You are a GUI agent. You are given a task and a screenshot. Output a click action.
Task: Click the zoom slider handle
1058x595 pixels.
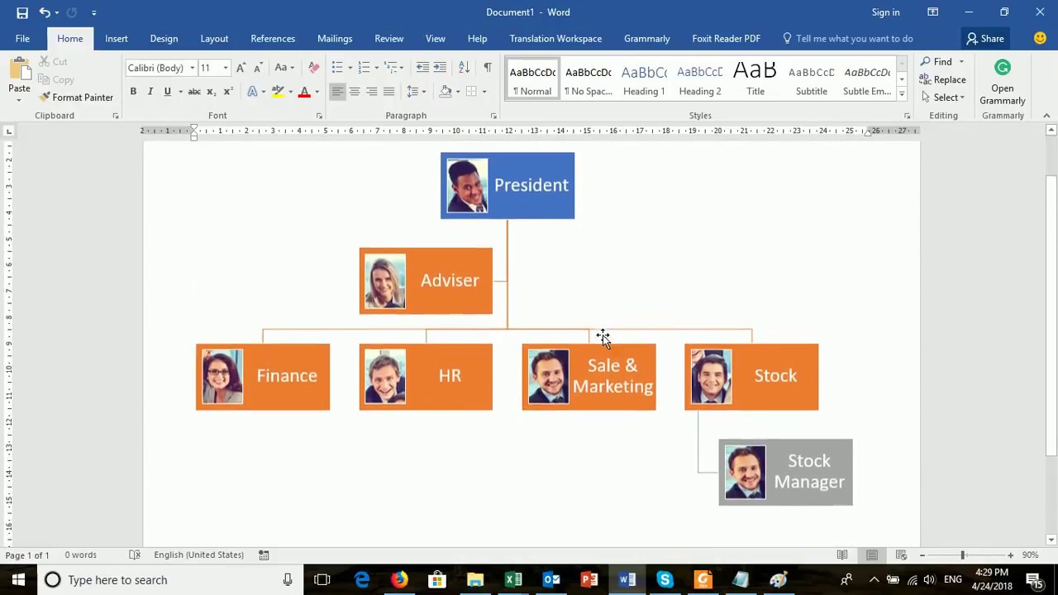(x=962, y=555)
